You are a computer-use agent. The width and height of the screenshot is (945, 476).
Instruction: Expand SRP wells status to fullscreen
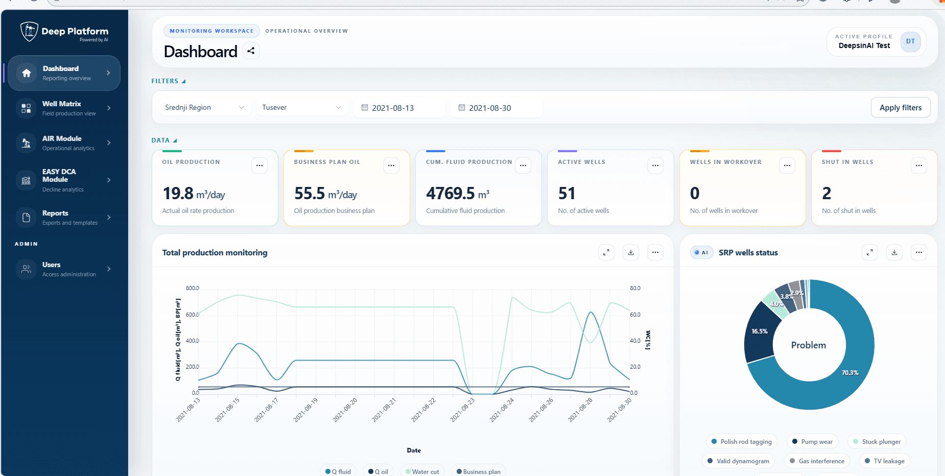pyautogui.click(x=869, y=252)
